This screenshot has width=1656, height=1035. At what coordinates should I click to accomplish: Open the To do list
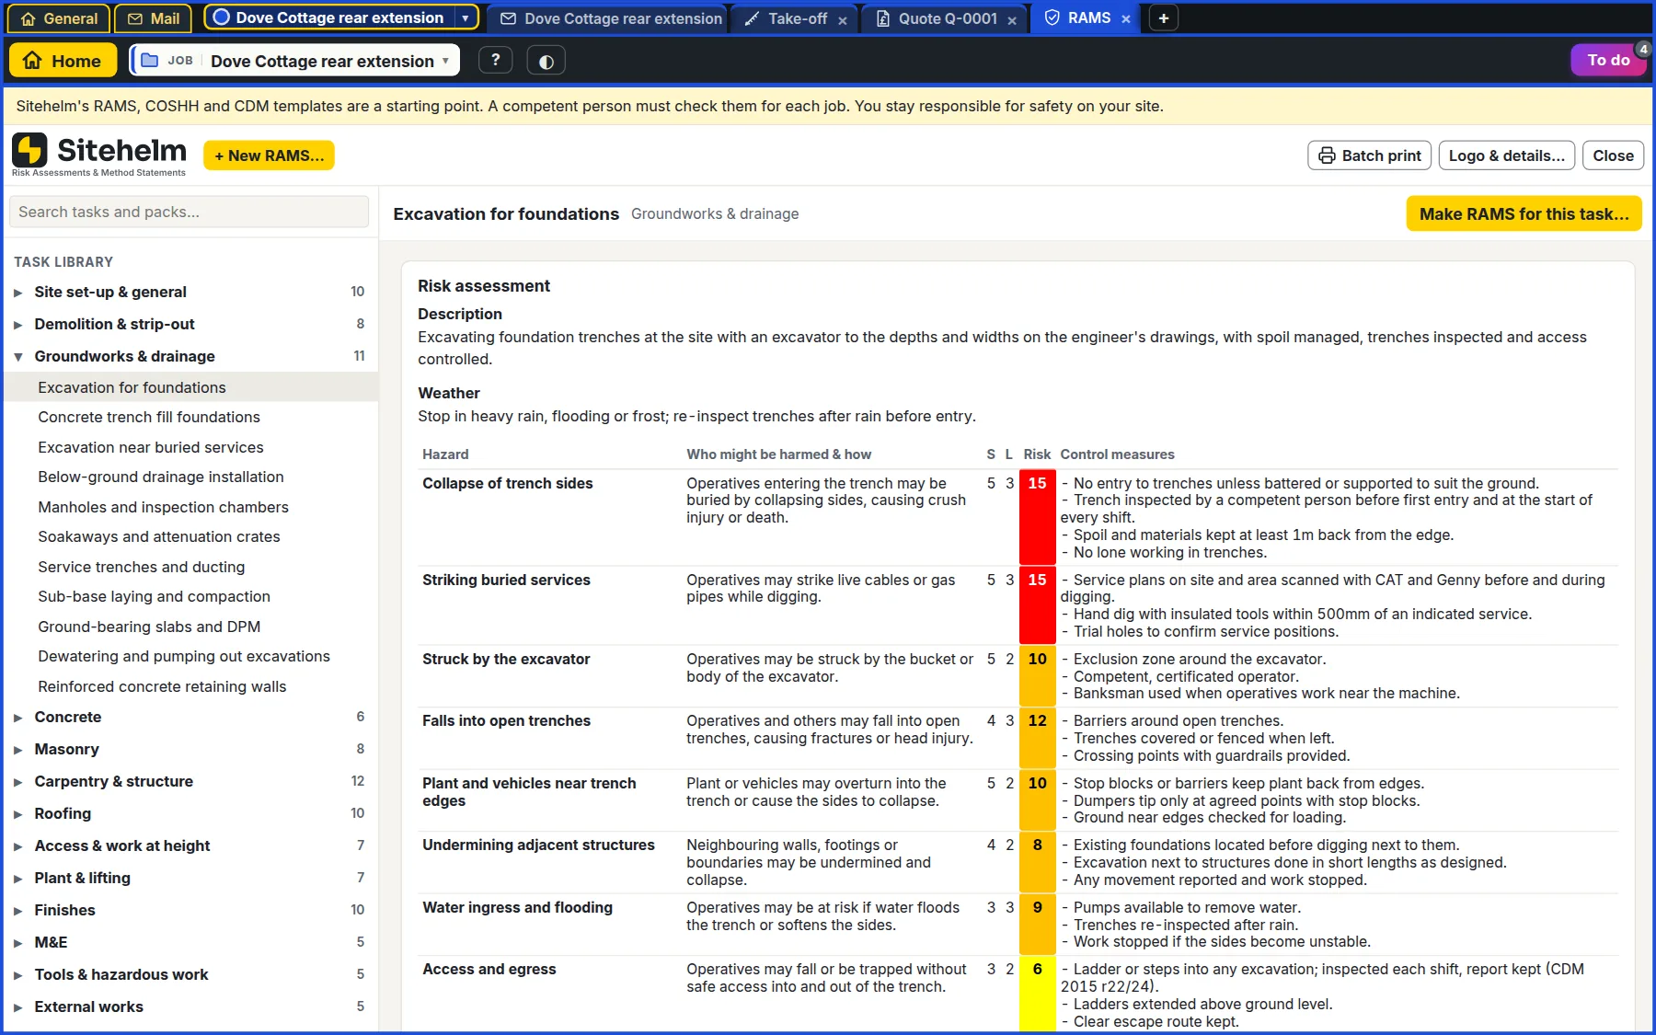1608,60
